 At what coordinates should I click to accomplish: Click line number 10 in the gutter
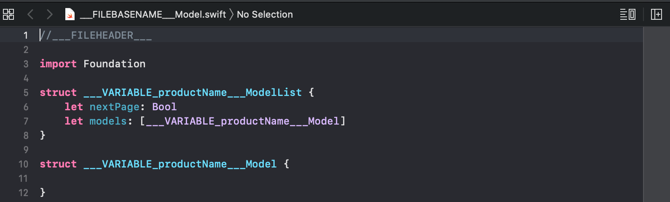[x=23, y=164]
